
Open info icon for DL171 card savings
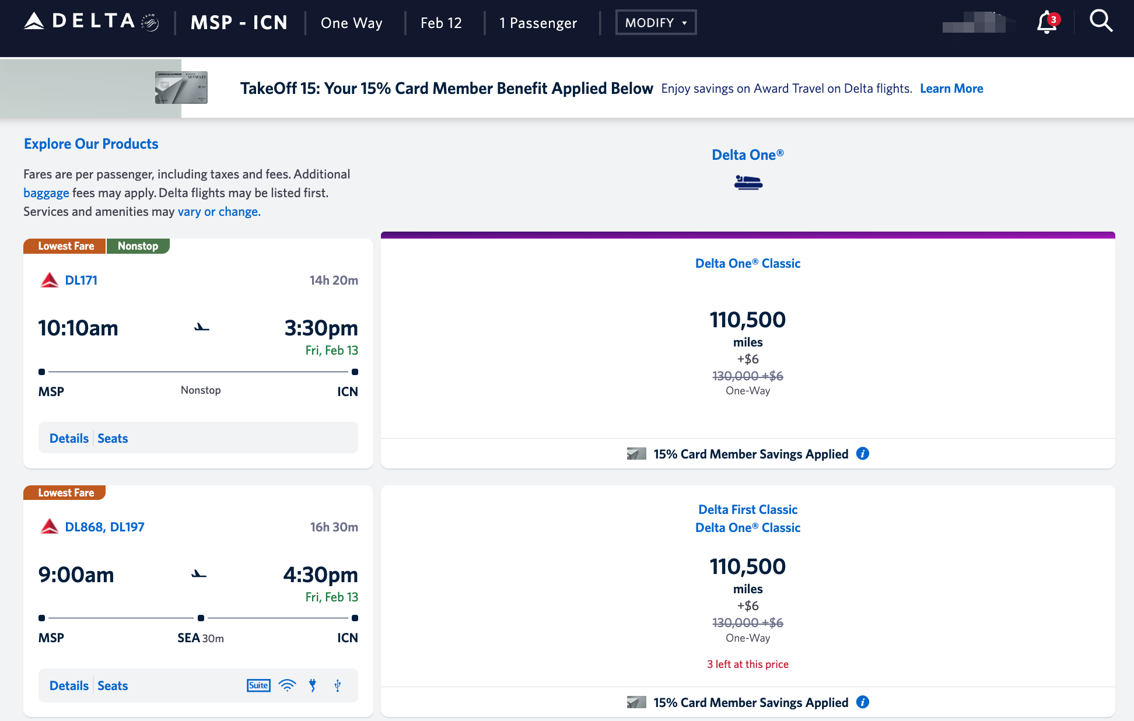coord(862,453)
